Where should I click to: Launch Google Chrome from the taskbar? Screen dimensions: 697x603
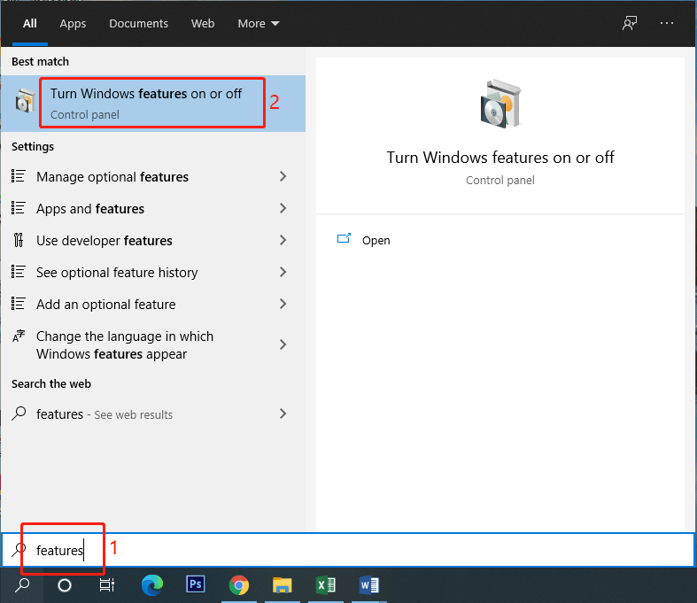click(x=239, y=584)
